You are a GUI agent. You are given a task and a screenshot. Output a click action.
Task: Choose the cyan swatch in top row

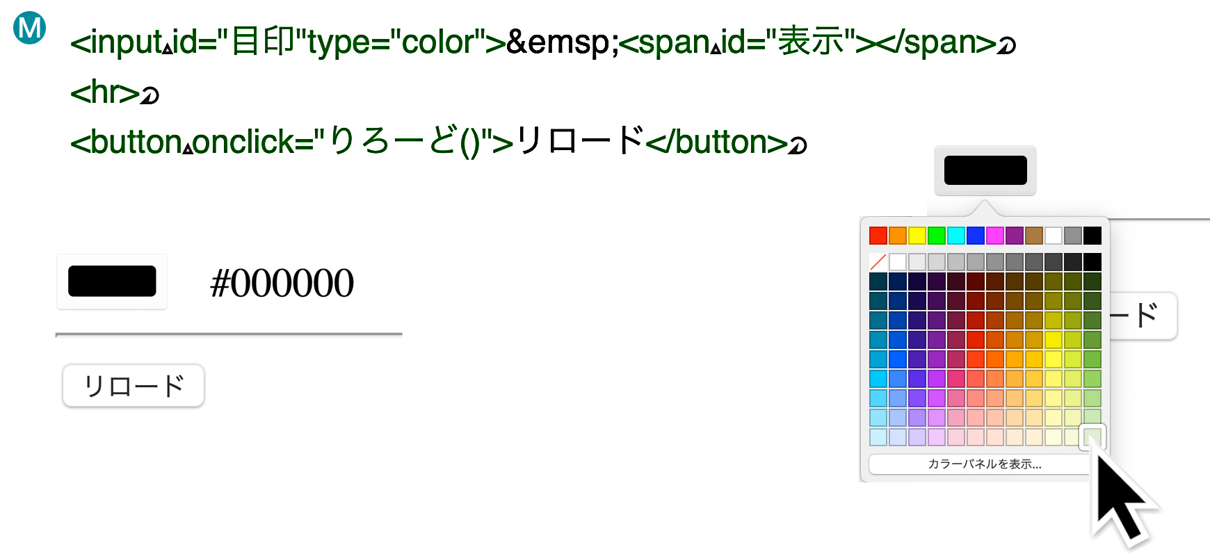(956, 236)
